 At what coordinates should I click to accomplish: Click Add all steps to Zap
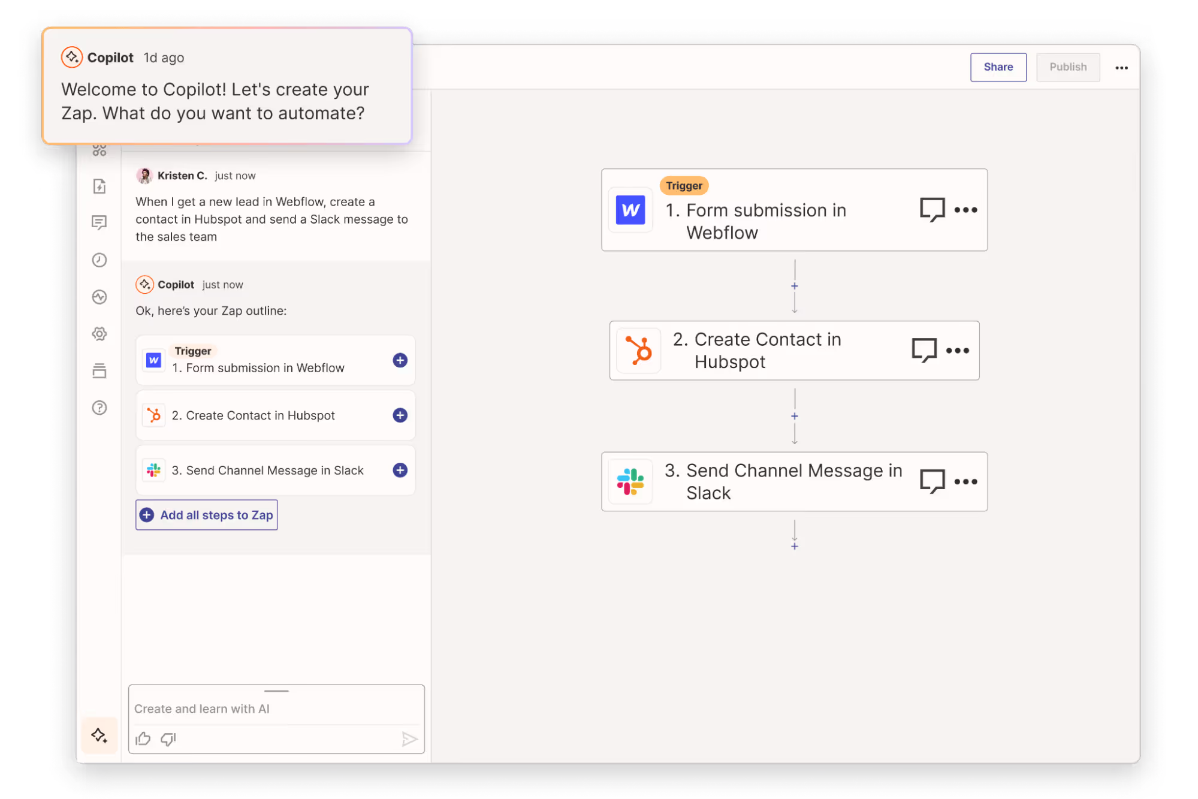pyautogui.click(x=207, y=515)
